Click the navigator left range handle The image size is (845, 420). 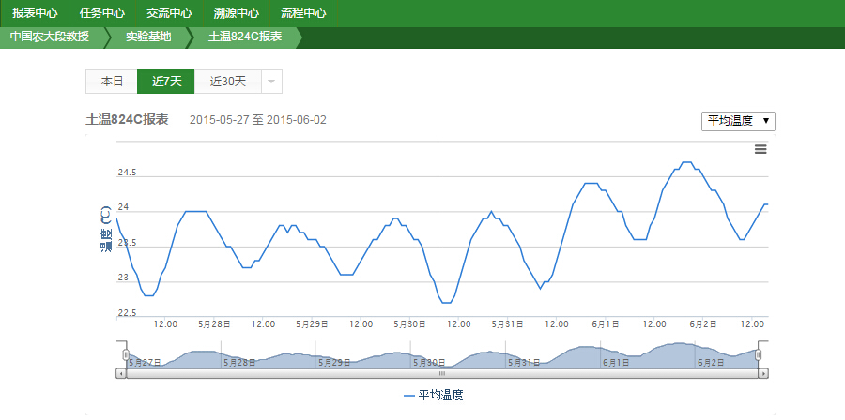click(126, 354)
